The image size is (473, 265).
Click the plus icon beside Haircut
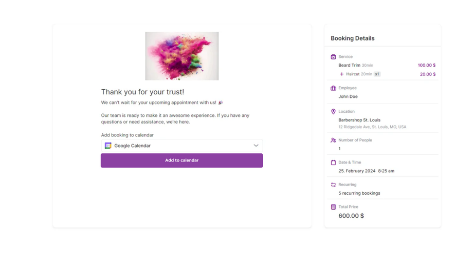tap(341, 74)
